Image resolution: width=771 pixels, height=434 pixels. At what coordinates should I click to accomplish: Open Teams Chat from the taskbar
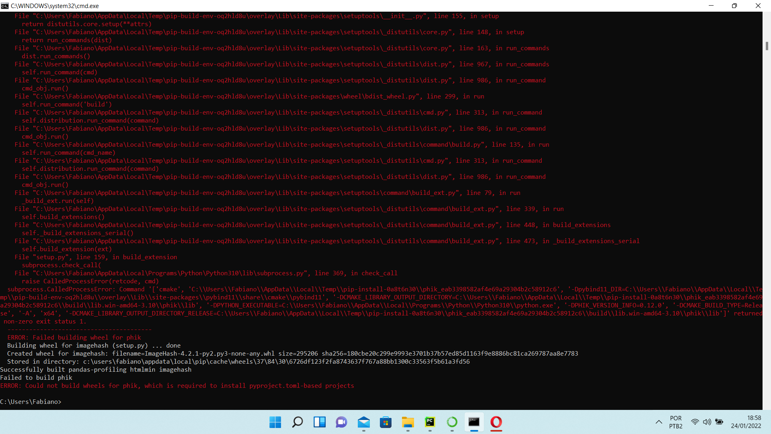click(x=341, y=422)
